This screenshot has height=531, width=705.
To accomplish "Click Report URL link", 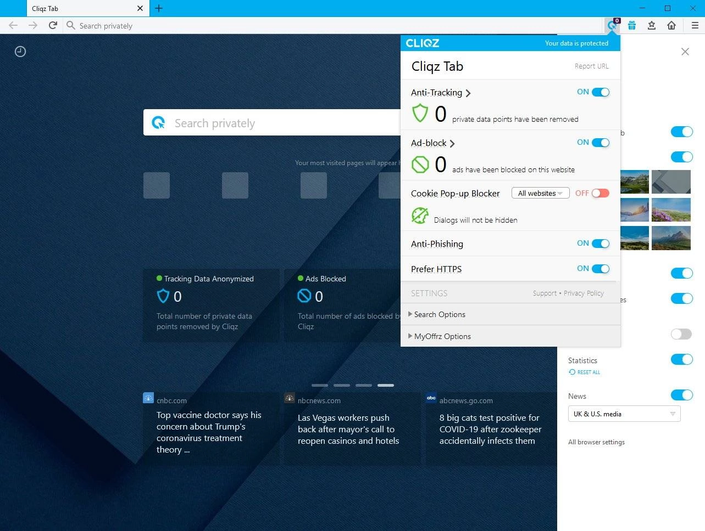I will point(591,66).
